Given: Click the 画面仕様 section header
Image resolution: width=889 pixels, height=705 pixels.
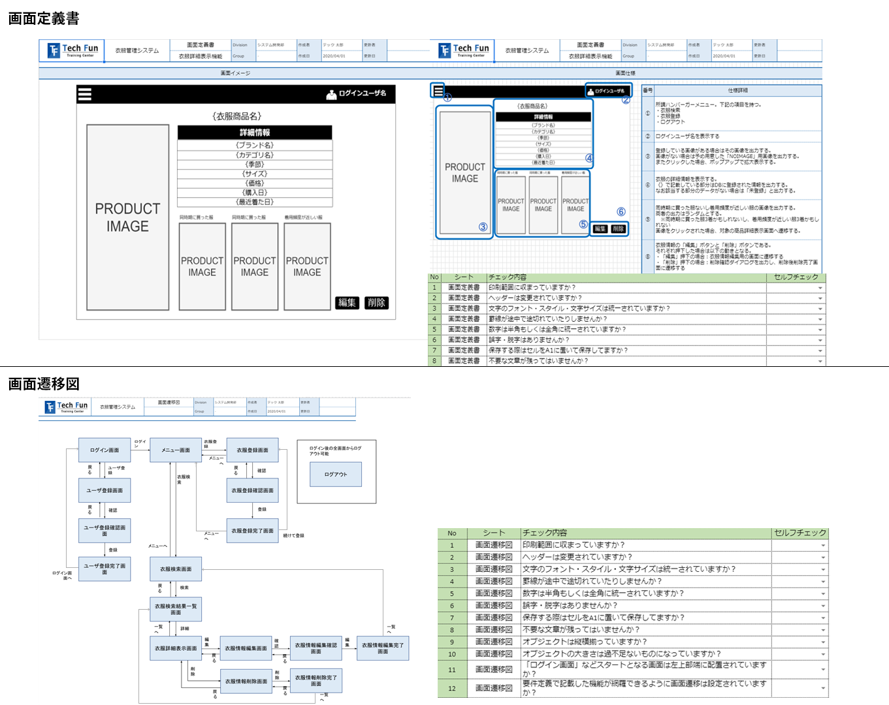Looking at the screenshot, I should pyautogui.click(x=626, y=73).
